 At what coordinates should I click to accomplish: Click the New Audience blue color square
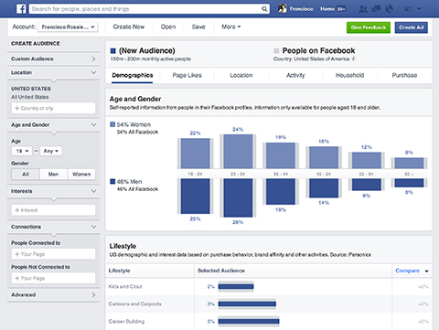pyautogui.click(x=112, y=50)
